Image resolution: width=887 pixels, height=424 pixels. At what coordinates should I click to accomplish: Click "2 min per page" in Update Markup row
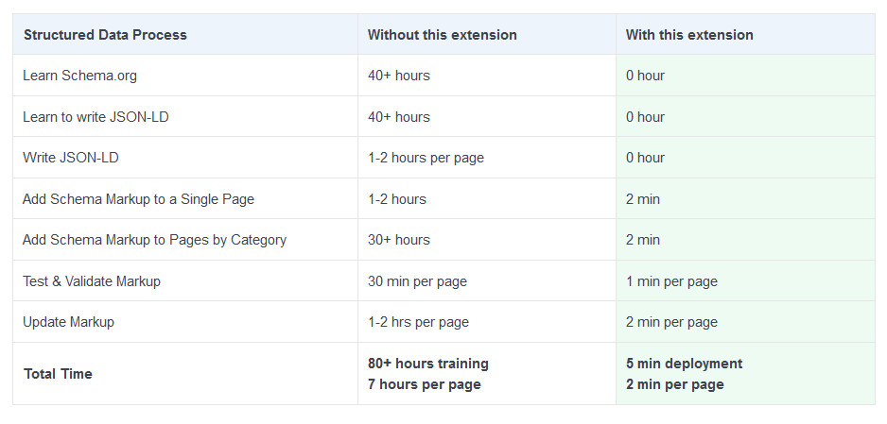pos(671,322)
